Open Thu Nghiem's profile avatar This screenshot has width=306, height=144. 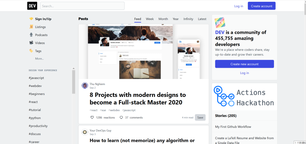pos(85,85)
